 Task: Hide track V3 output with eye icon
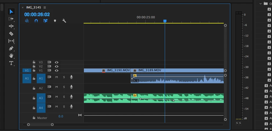(x=56, y=62)
